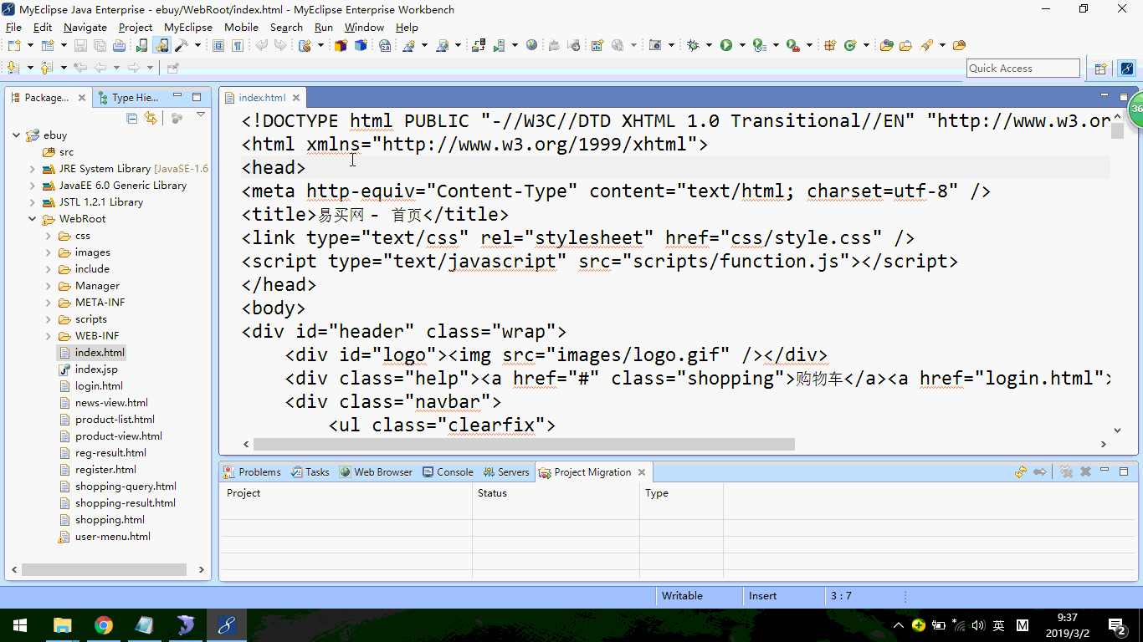Switch to the Console tab
This screenshot has width=1143, height=642.
[448, 472]
